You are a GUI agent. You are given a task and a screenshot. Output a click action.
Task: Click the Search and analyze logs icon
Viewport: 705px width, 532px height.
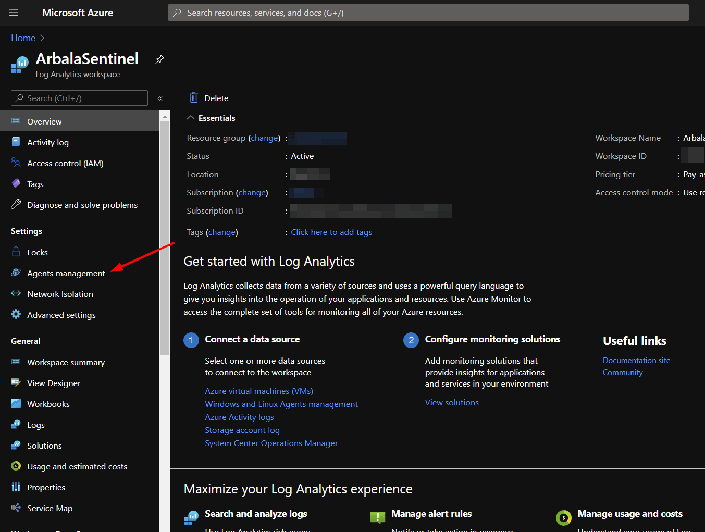coord(191,517)
